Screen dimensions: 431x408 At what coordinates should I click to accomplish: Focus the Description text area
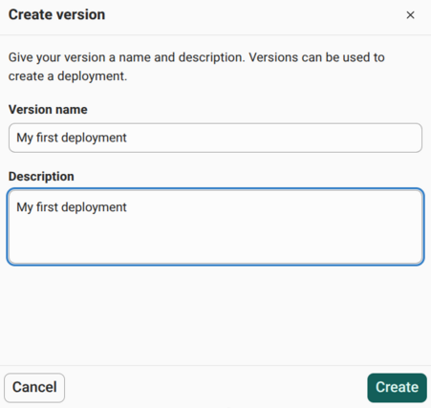215,226
